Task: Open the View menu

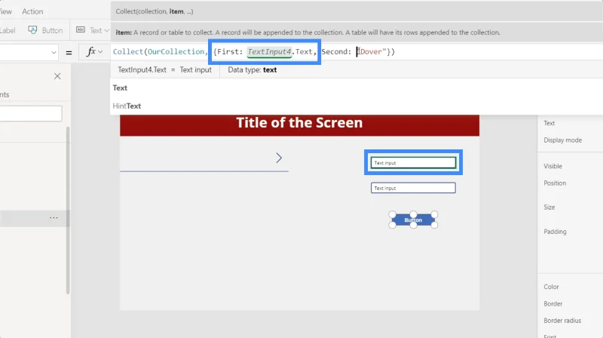Action: point(6,11)
